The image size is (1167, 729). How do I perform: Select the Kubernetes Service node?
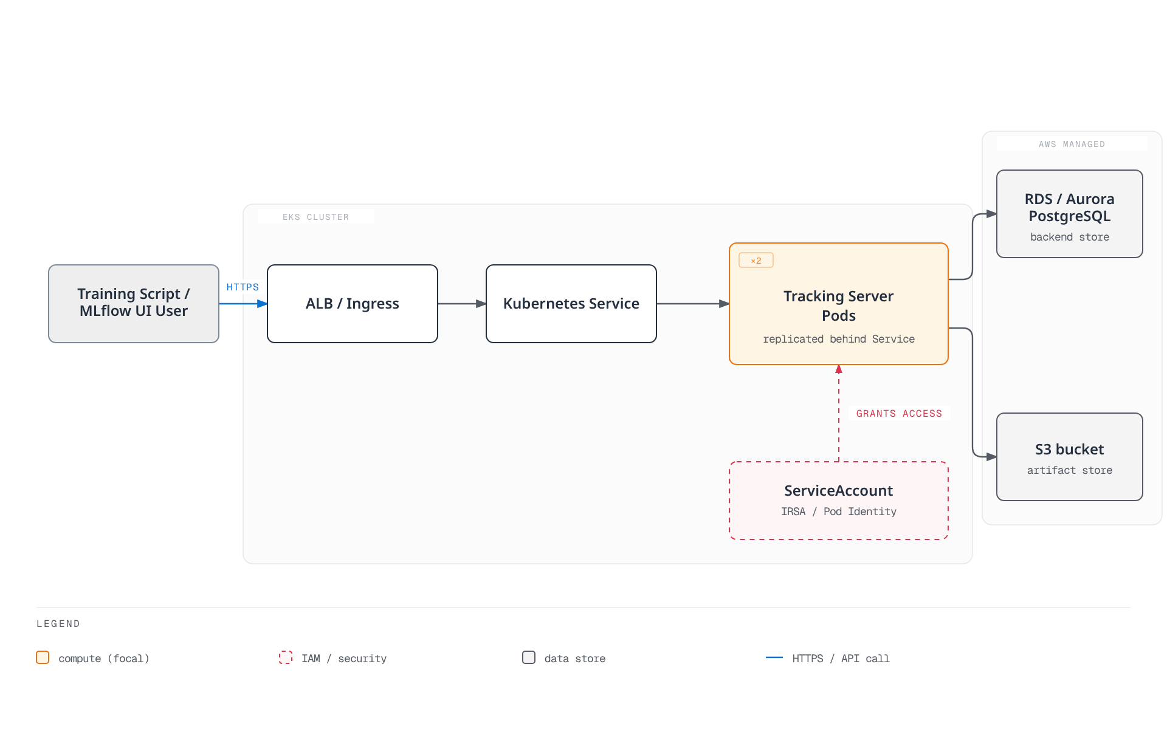(x=571, y=304)
